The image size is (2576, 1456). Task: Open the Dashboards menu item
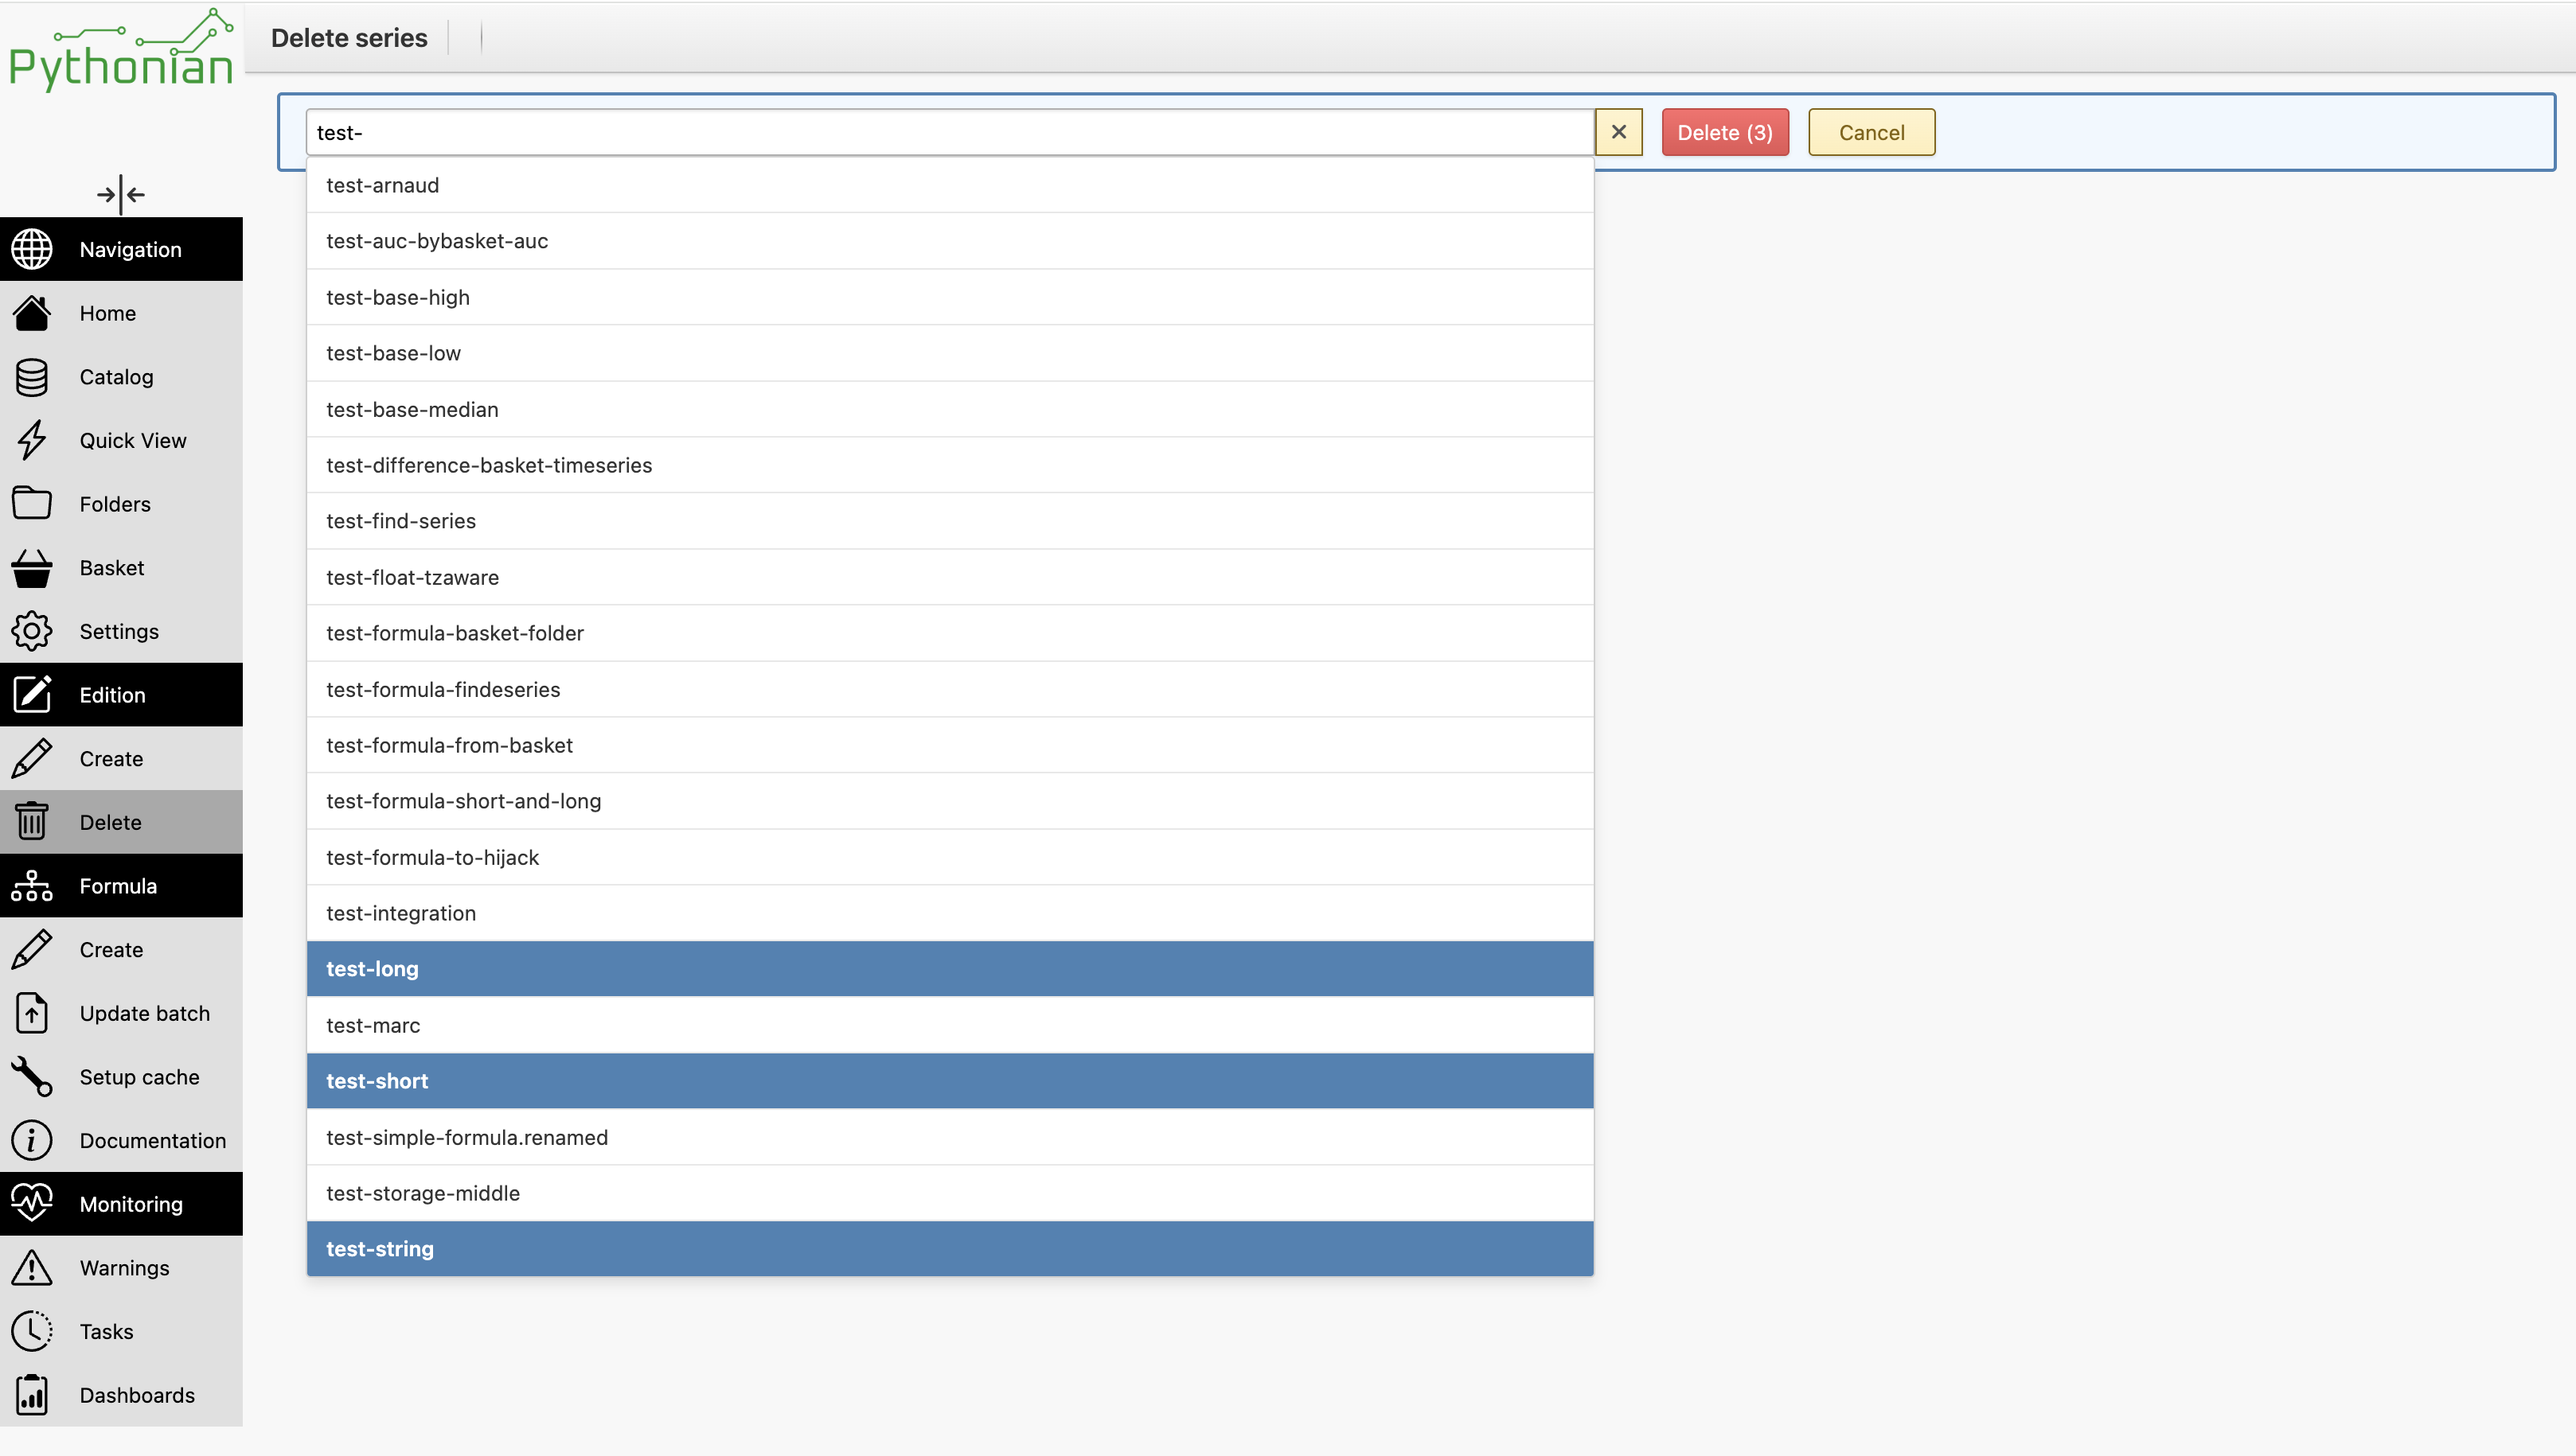pyautogui.click(x=121, y=1395)
